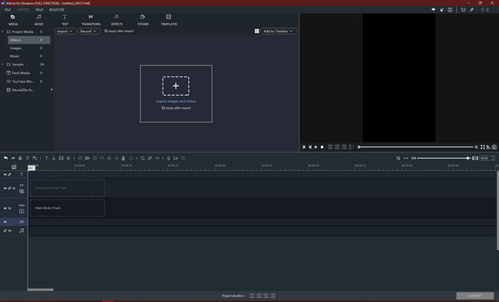499x302 pixels.
Task: Click the timeline zoom slider handle
Action: tap(468, 158)
